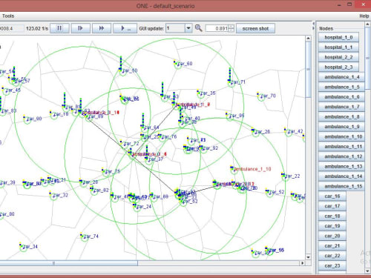Select node hospital_1_0 in Nodes list

click(338, 37)
